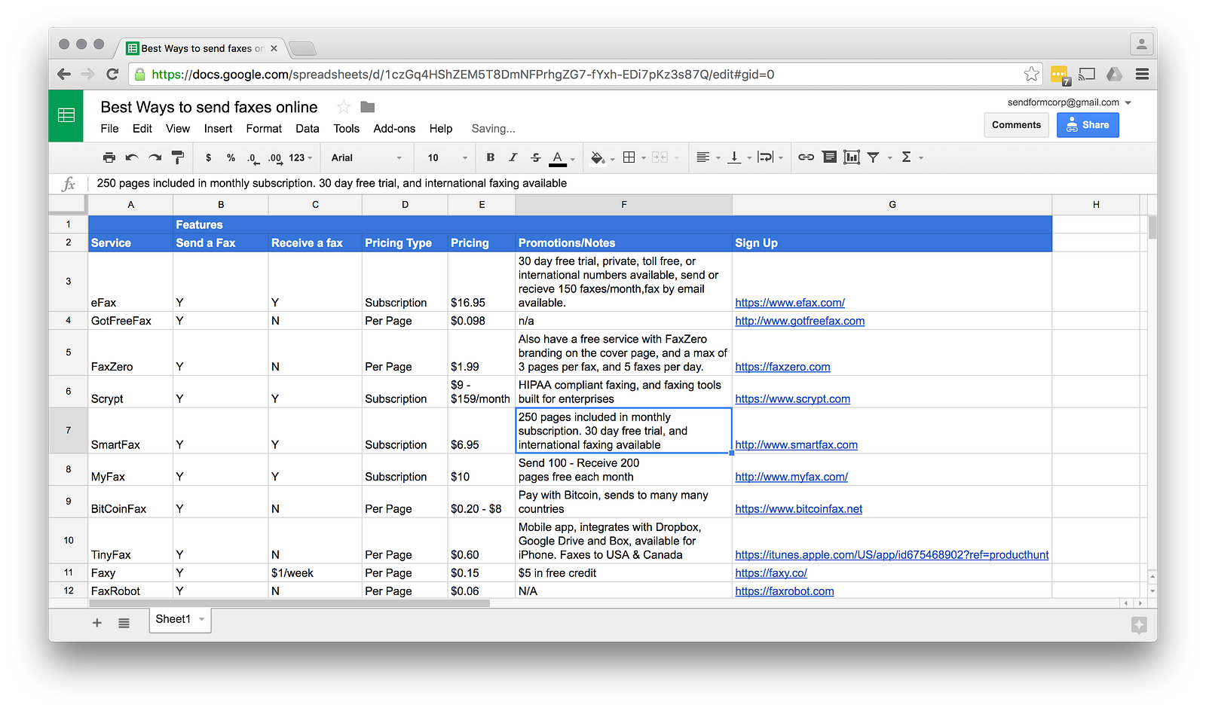This screenshot has width=1206, height=711.
Task: Visit the scrypt.com link
Action: click(792, 399)
